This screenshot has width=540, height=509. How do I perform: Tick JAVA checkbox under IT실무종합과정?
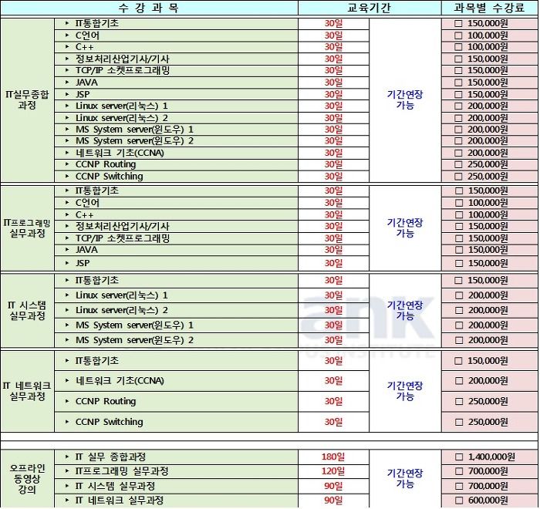(458, 83)
